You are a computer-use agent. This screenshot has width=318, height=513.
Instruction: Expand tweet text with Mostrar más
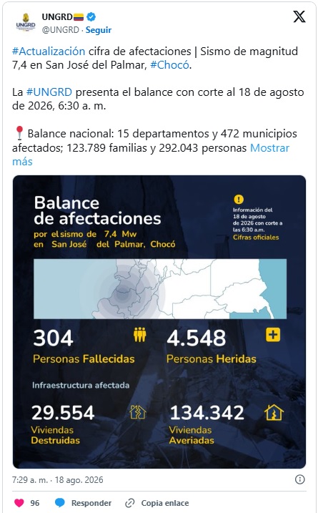[151, 155]
